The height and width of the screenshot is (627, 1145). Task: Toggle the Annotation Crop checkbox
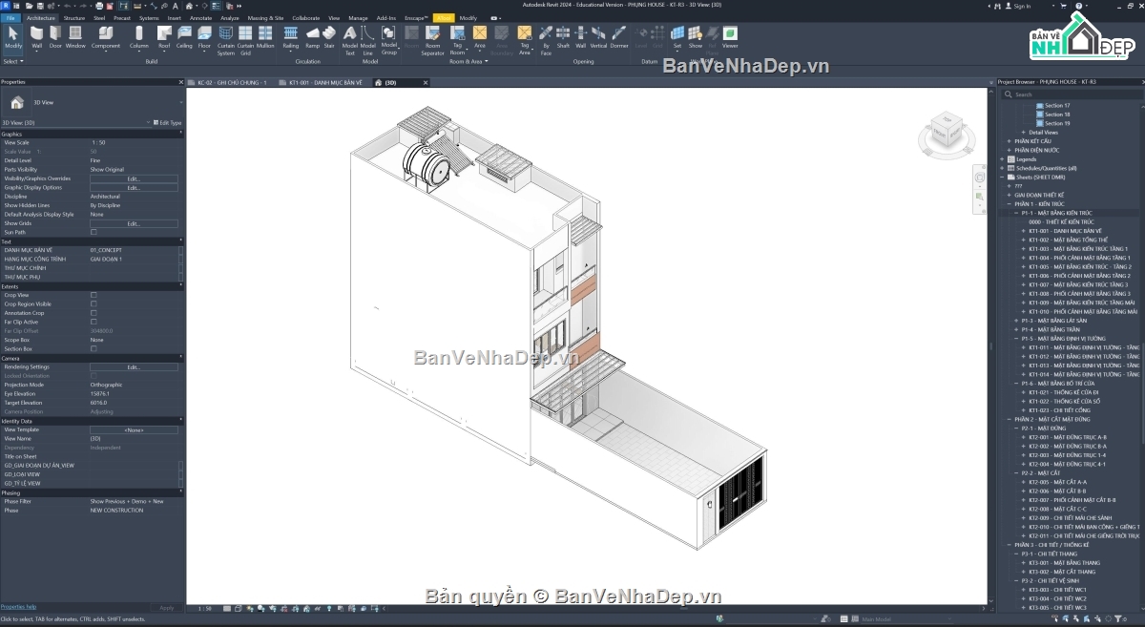click(94, 313)
